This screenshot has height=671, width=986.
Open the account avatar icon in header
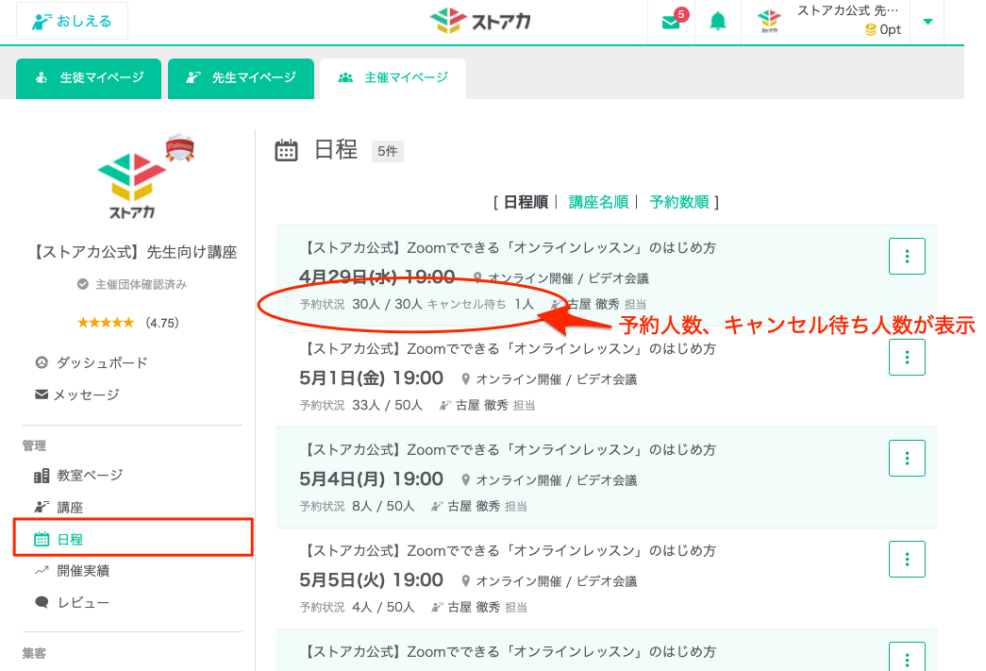[x=768, y=22]
